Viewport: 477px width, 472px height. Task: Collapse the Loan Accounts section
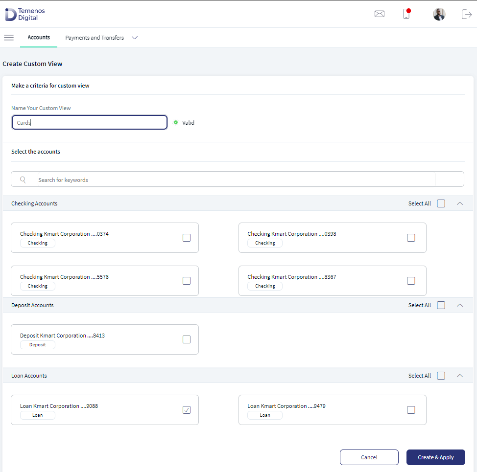point(460,376)
